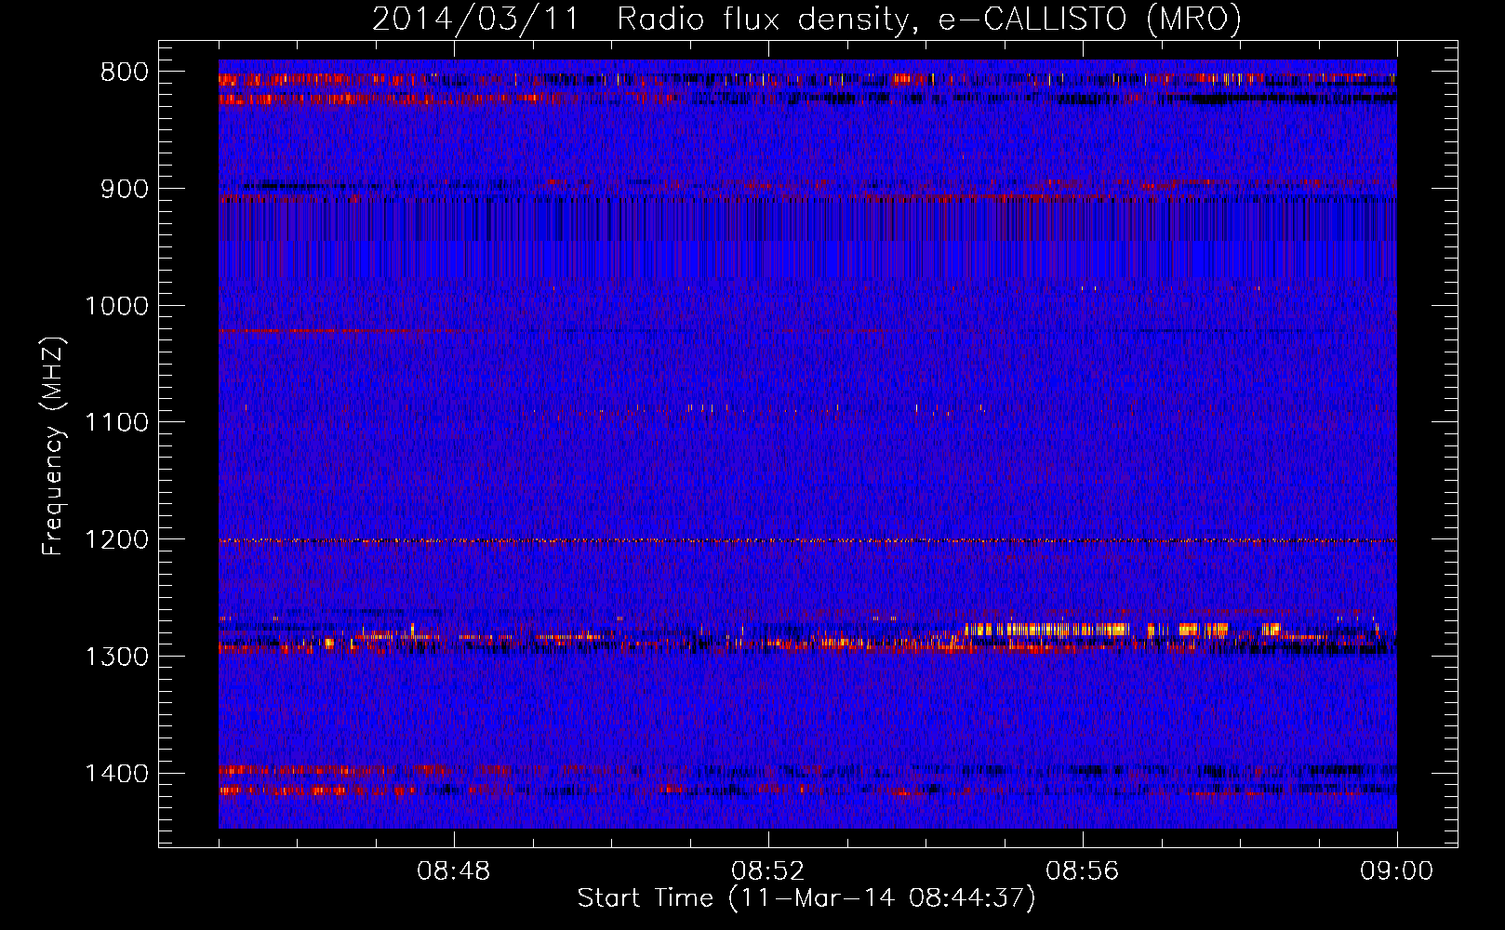Click the 08:52 time tick label
This screenshot has width=1505, height=930.
[768, 871]
